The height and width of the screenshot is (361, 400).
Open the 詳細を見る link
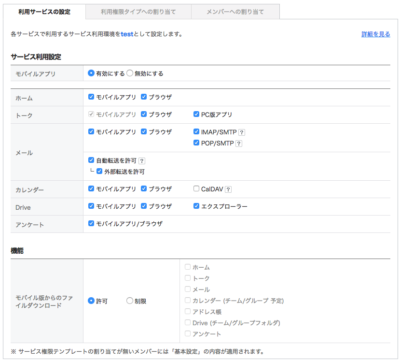pos(376,34)
